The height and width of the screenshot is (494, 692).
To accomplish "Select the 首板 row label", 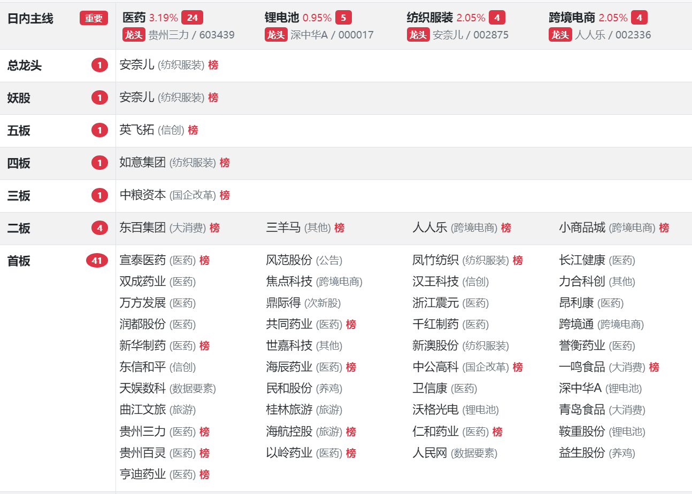I will [x=19, y=261].
